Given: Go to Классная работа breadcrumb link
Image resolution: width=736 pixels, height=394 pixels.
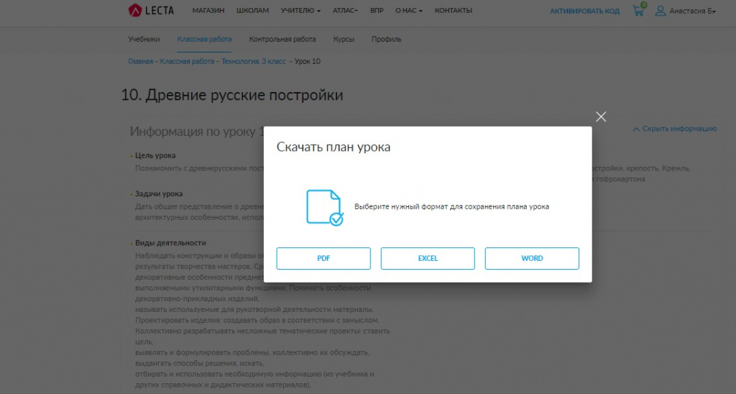Looking at the screenshot, I should (x=187, y=62).
